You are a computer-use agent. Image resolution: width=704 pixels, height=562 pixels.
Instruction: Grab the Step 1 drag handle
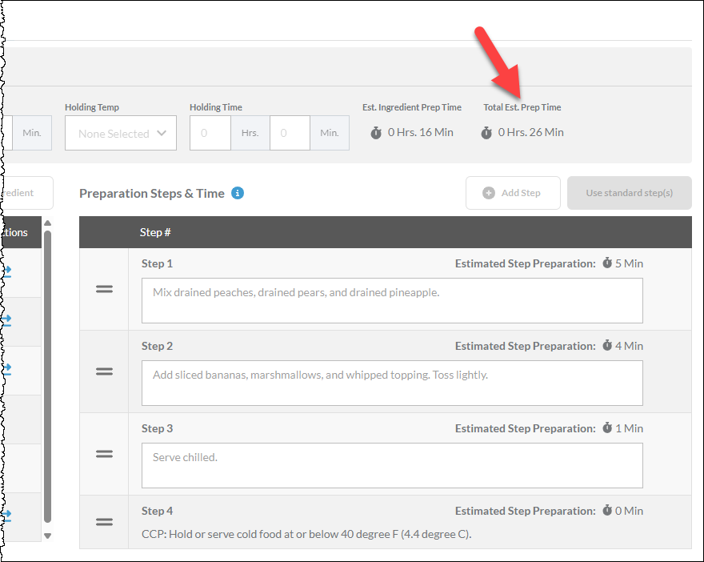pyautogui.click(x=104, y=289)
